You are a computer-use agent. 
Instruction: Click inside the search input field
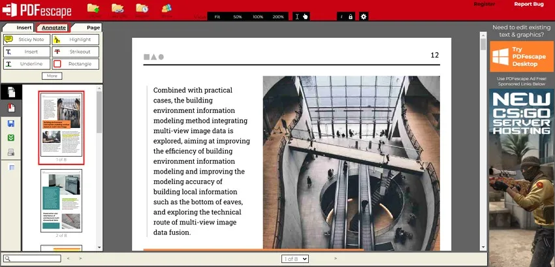point(32,259)
